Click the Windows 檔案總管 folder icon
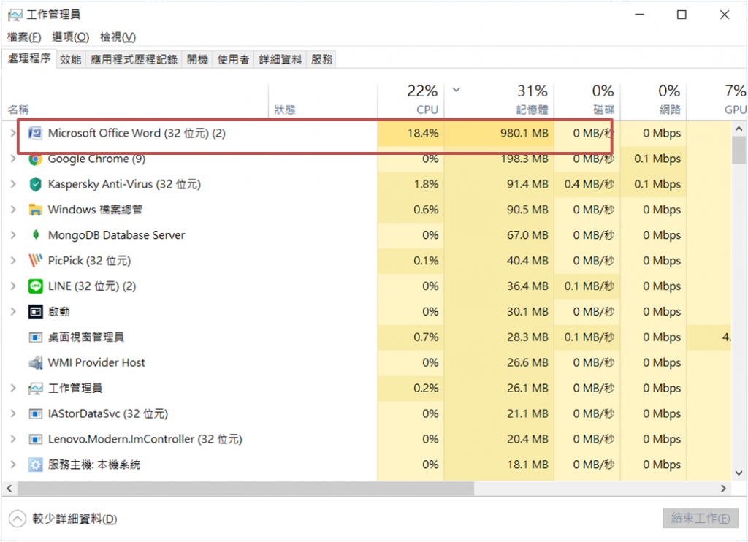Image resolution: width=748 pixels, height=542 pixels. click(35, 210)
